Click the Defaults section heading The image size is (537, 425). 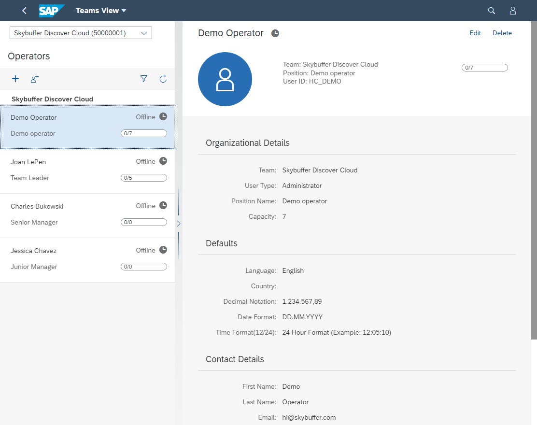pos(222,243)
